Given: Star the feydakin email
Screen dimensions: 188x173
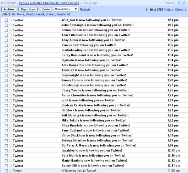Looking at the screenshot, I should pyautogui.click(x=11, y=60).
